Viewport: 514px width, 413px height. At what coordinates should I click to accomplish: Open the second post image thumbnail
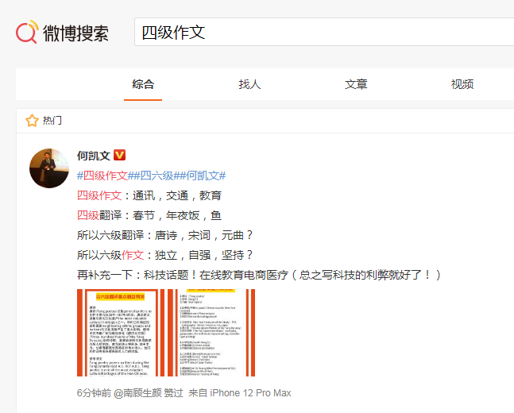[211, 333]
